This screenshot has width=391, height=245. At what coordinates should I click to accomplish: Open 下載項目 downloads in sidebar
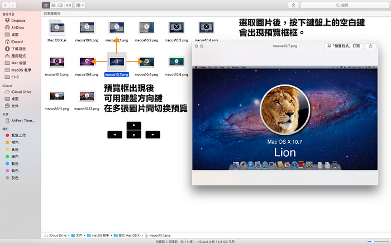pyautogui.click(x=18, y=49)
